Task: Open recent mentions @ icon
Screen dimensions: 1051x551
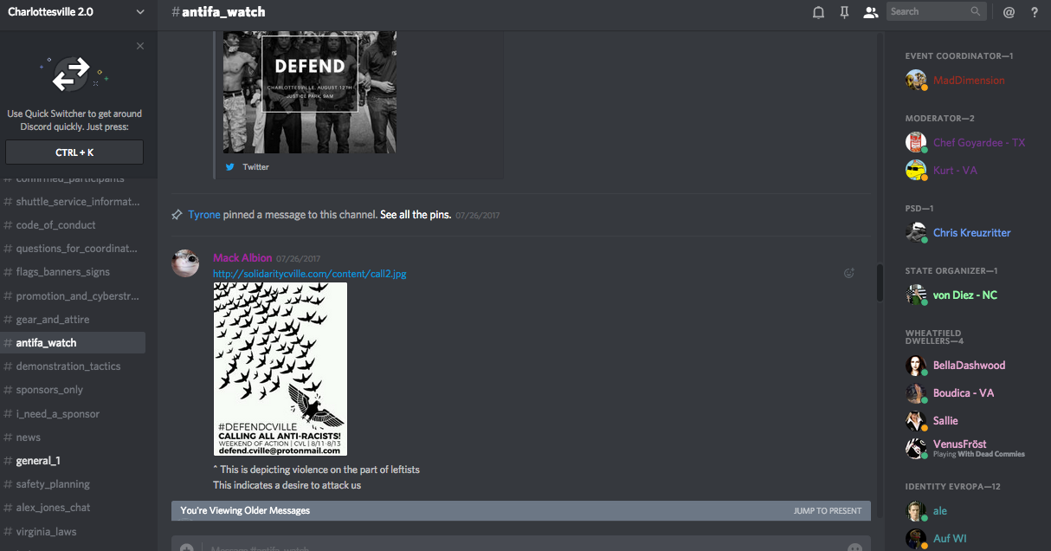Action: pos(1009,12)
